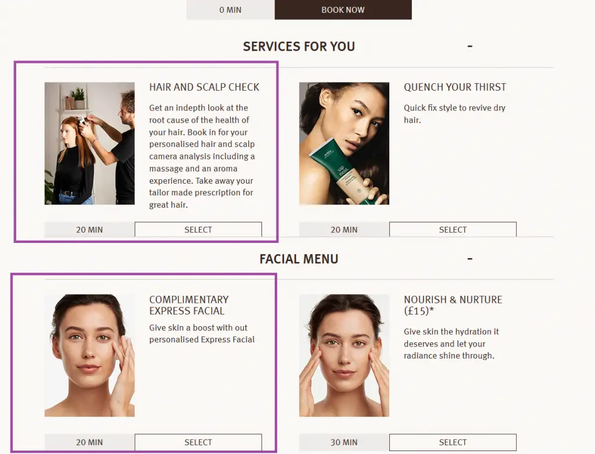
Task: Select the Hair and Scalp Check service
Action: 198,230
